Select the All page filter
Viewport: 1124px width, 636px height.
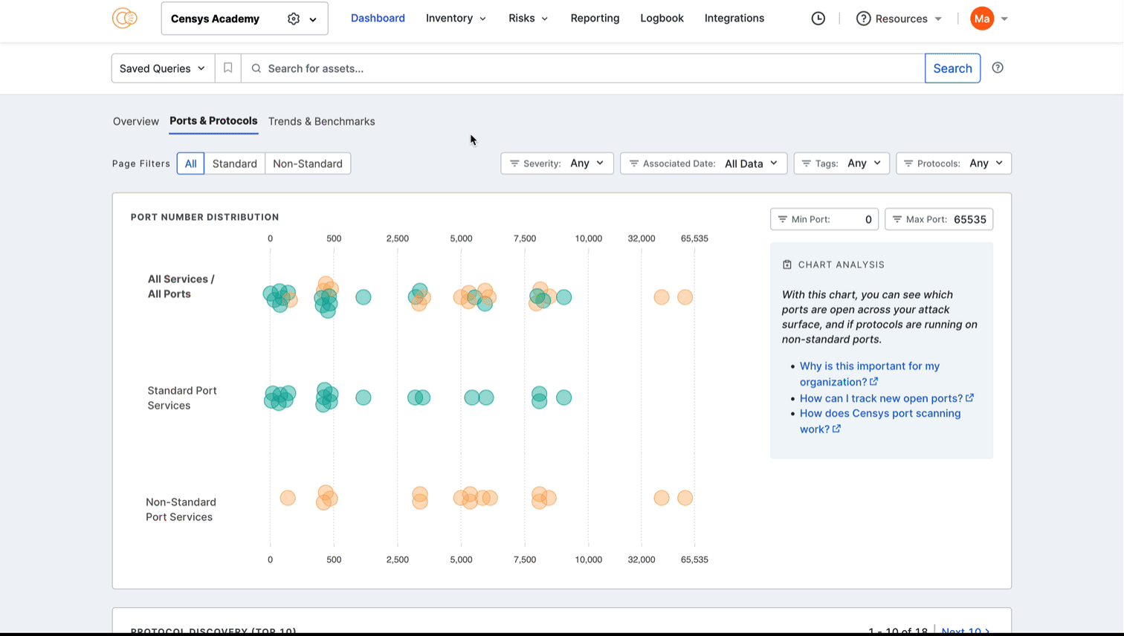pyautogui.click(x=190, y=163)
